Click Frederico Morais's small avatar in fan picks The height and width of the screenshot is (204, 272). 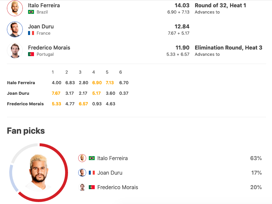click(x=82, y=187)
